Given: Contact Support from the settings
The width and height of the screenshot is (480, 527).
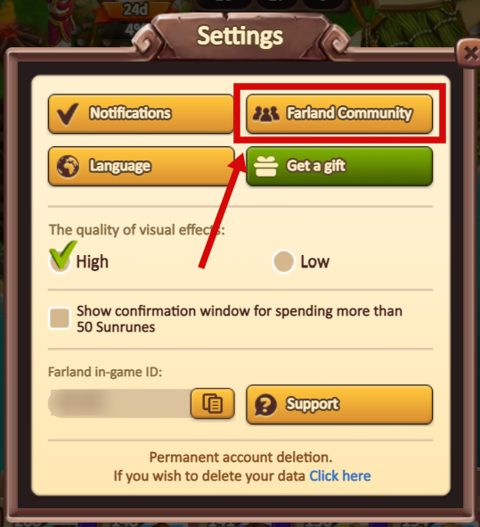Looking at the screenshot, I should click(339, 404).
